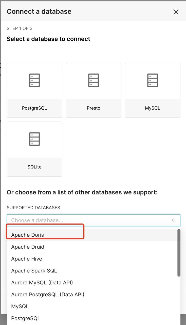Click the dropdown list's vertical scrollbar

(179, 253)
